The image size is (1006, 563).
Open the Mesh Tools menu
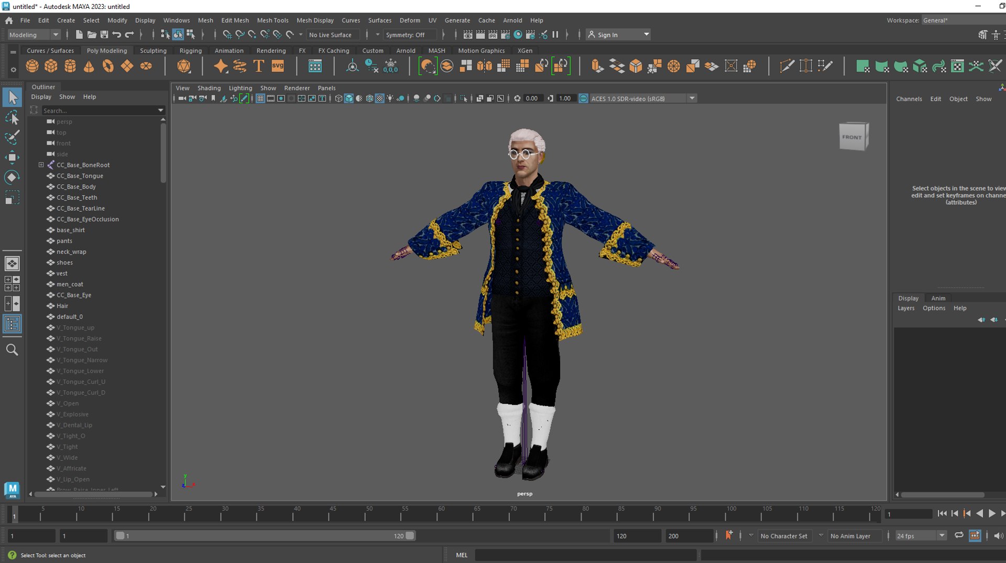(x=272, y=20)
